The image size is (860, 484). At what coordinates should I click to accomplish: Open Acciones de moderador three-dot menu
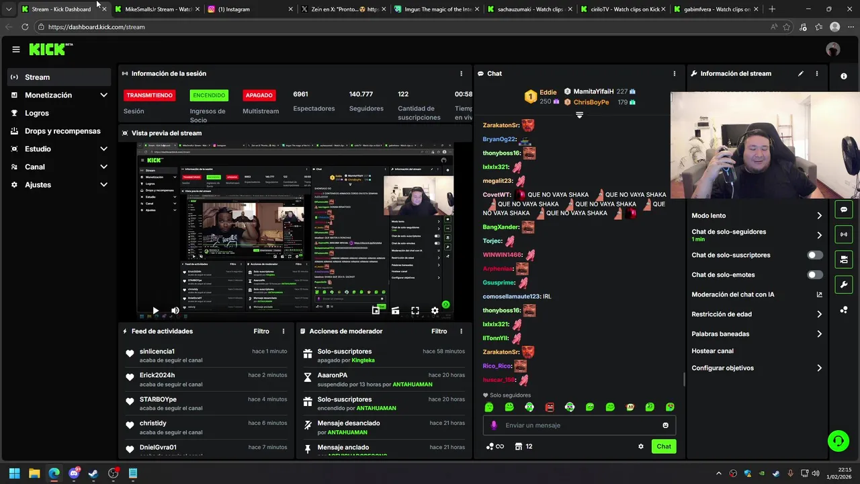click(x=461, y=331)
